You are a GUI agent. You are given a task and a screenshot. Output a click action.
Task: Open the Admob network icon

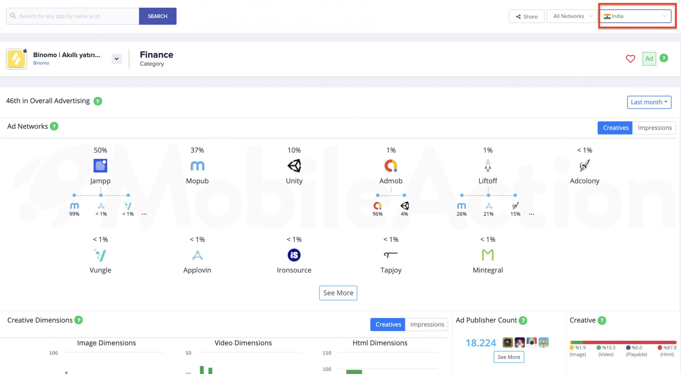[391, 166]
